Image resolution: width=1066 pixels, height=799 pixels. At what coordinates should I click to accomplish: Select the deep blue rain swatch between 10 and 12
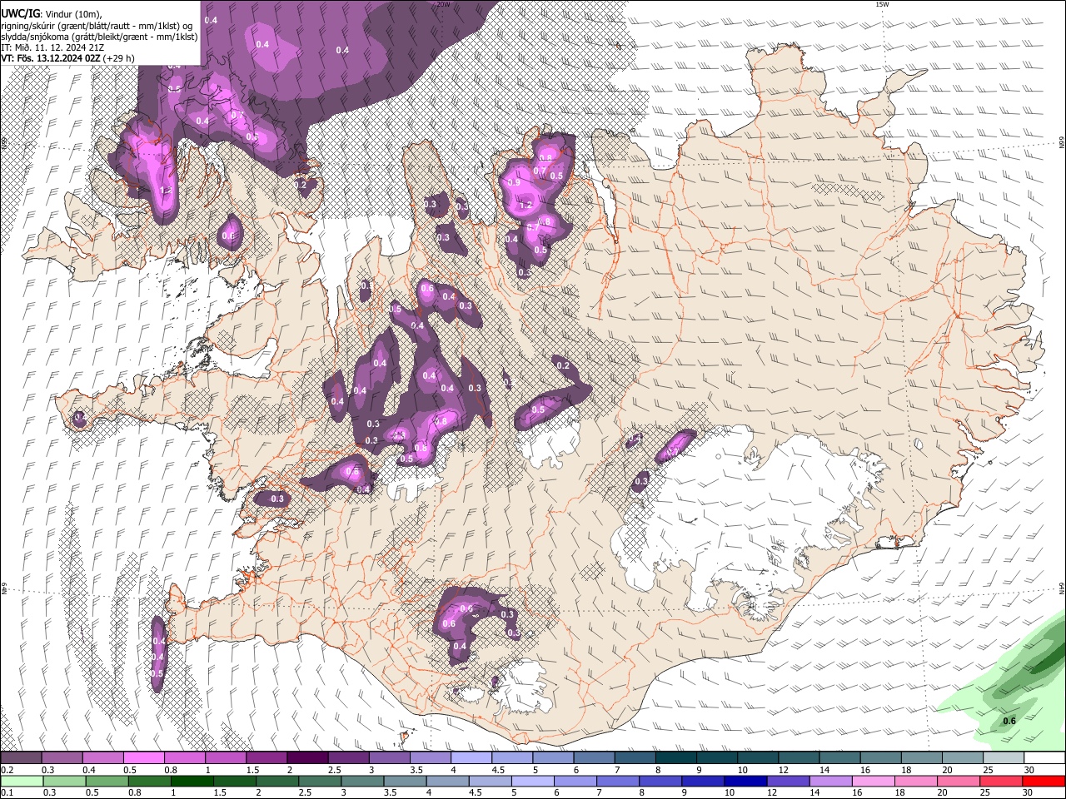point(745,782)
